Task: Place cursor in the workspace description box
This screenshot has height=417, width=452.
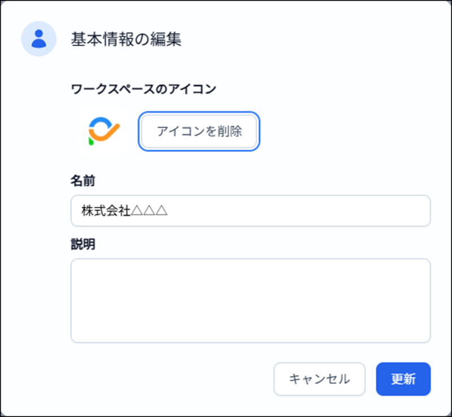Action: [x=250, y=300]
